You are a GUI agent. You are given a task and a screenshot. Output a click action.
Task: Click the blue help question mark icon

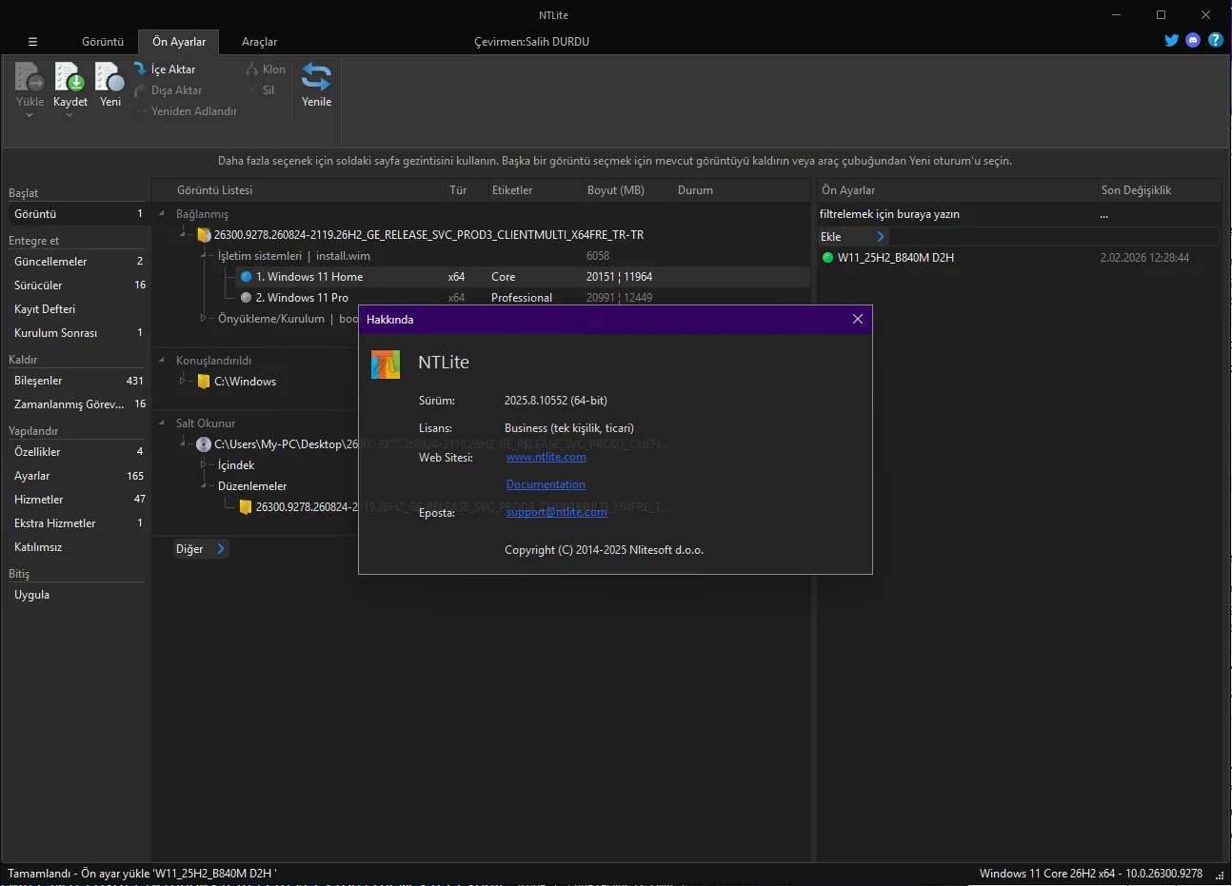tap(1216, 40)
